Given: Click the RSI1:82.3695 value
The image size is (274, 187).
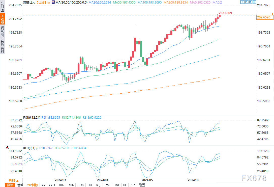Looking at the screenshot, I should pyautogui.click(x=51, y=118).
